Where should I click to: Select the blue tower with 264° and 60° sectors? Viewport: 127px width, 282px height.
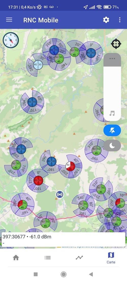tap(32, 102)
